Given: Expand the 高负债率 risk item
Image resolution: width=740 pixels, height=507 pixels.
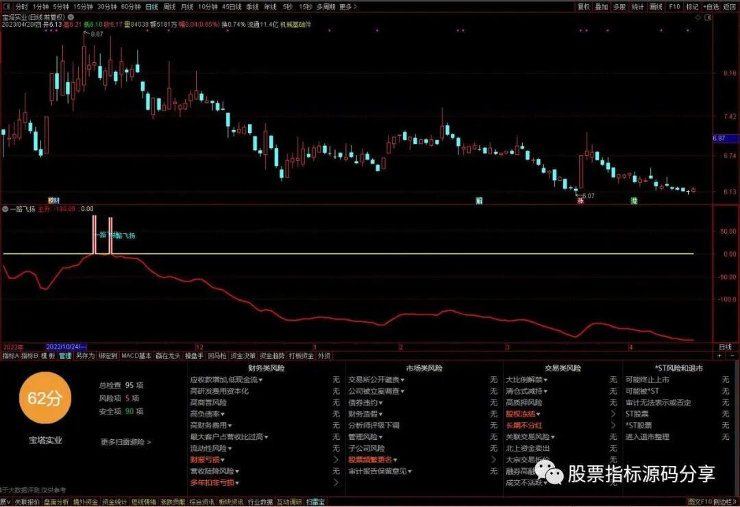Looking at the screenshot, I should pyautogui.click(x=208, y=414).
